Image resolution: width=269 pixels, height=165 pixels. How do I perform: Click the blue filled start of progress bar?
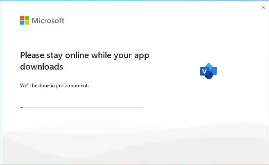click(21, 107)
